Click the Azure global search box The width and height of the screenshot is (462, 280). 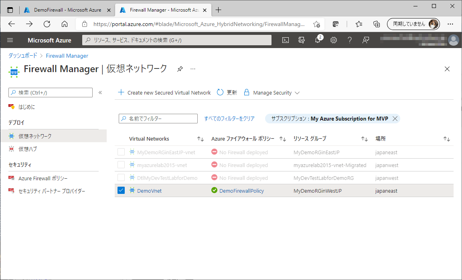177,40
